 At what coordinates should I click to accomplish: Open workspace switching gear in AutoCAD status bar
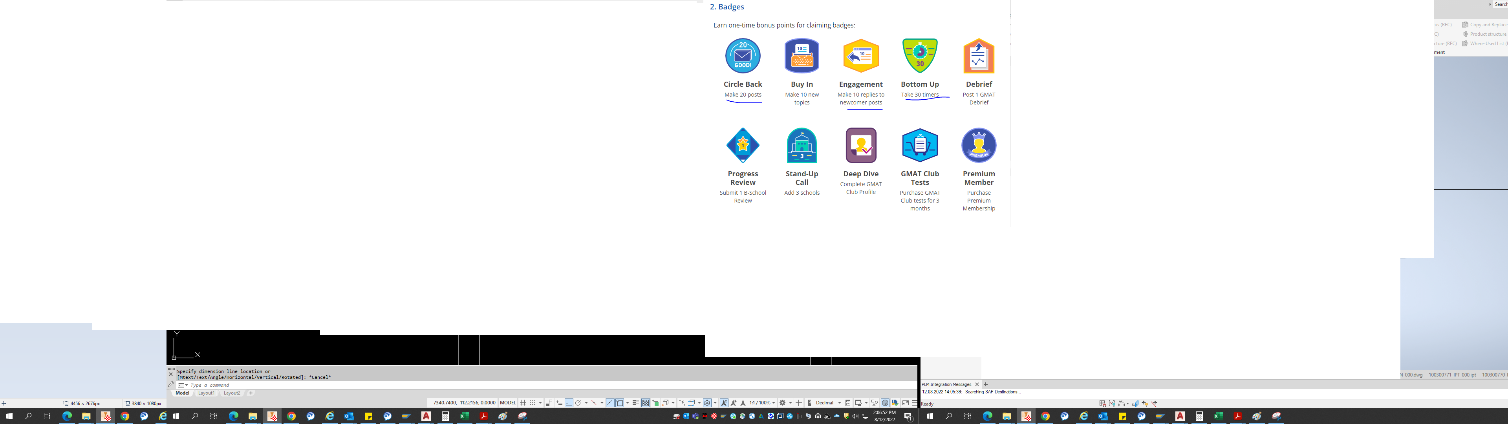tap(783, 403)
